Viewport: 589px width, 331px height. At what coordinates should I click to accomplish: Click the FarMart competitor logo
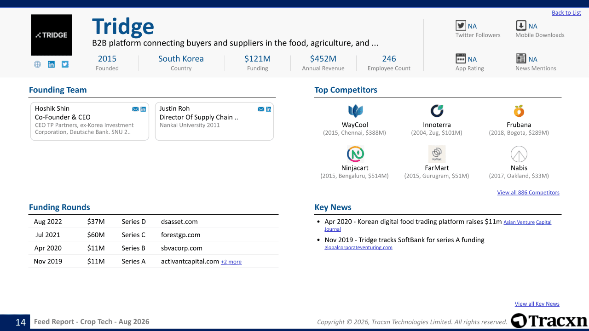pos(437,154)
